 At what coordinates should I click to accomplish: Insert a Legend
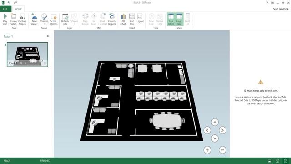pos(140,18)
